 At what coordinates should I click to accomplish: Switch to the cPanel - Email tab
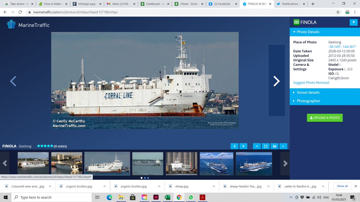189,4
